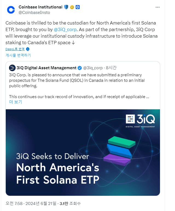Image resolution: width=175 pixels, height=211 pixels.
Task: Click the '3.1만 조회수' view count
Action: click(x=70, y=203)
